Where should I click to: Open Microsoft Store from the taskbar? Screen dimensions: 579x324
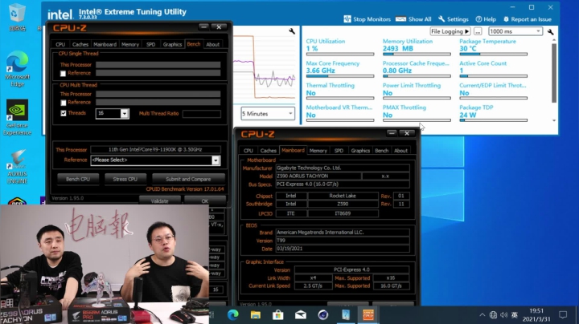(277, 315)
